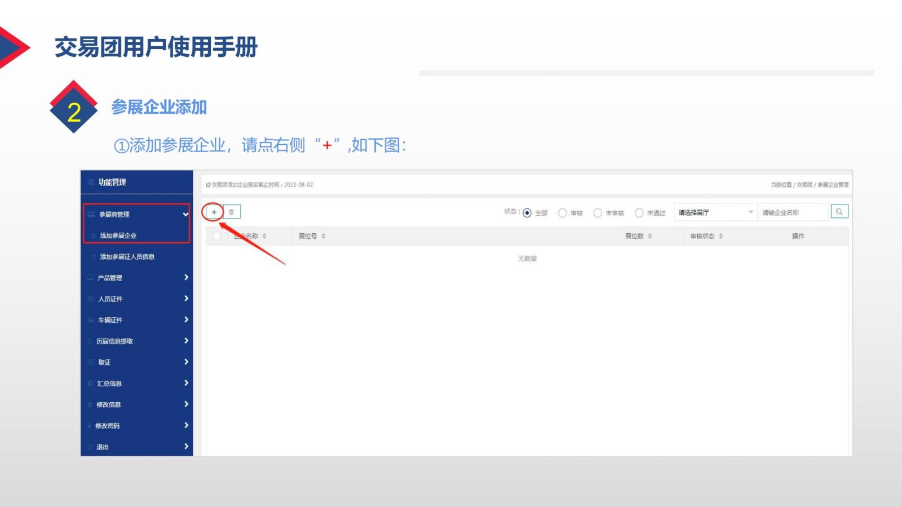Expand the 汇总信息 chevron
902x507 pixels.
pyautogui.click(x=186, y=383)
